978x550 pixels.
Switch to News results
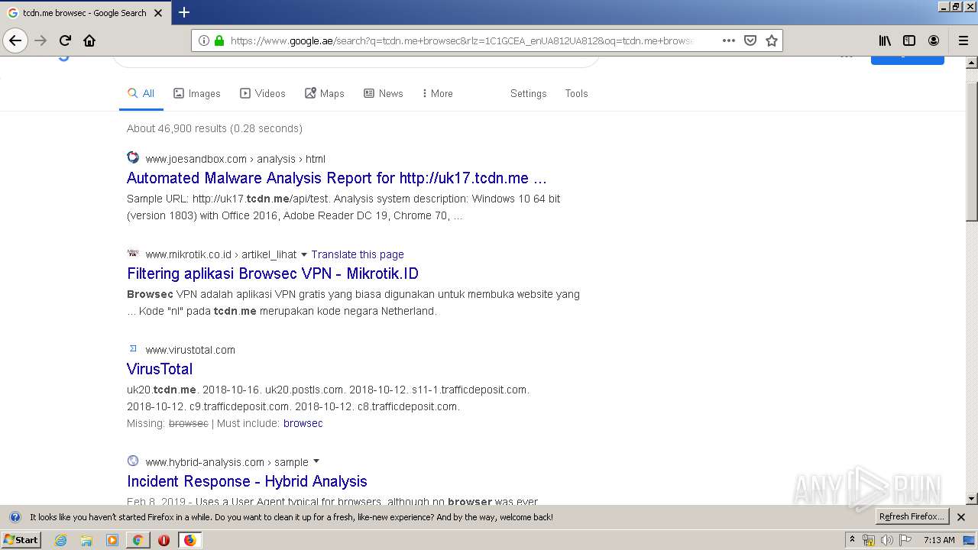pyautogui.click(x=384, y=93)
